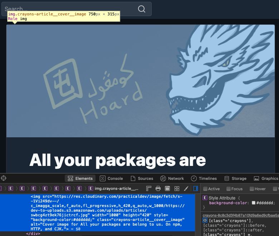Open the Elements tab
Viewport: 279px width, 236px height.
pyautogui.click(x=80, y=178)
